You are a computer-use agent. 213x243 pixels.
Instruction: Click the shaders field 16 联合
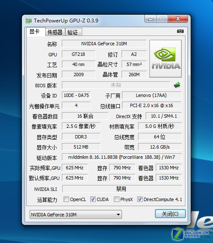coord(85,116)
